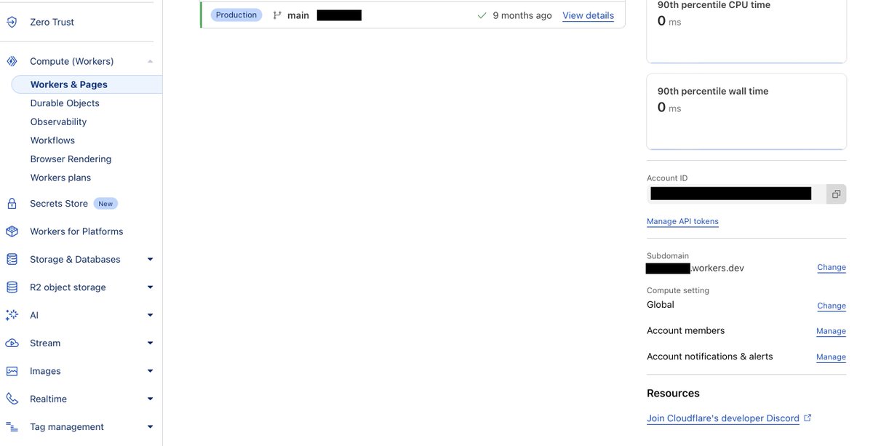Click the R2 object storage icon
This screenshot has height=446, width=873.
click(x=12, y=287)
